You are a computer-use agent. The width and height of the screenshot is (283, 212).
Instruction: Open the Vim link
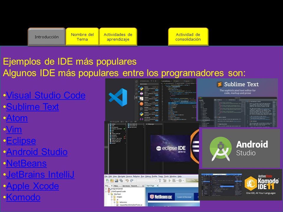(14, 129)
